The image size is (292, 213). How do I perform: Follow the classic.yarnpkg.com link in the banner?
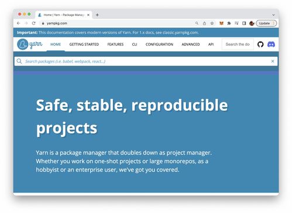click(x=180, y=33)
